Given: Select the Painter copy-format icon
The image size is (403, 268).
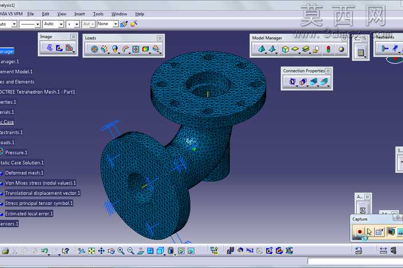Looking at the screenshot, I should (124, 24).
